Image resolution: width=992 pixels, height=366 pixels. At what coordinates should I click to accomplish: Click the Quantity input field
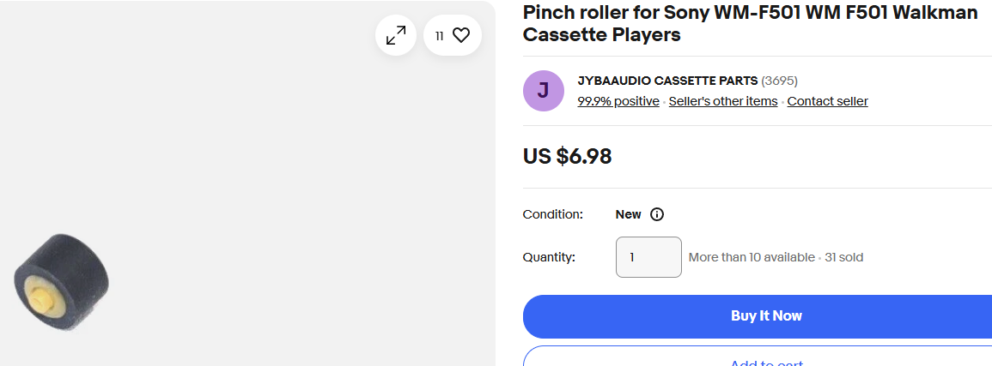(x=648, y=257)
